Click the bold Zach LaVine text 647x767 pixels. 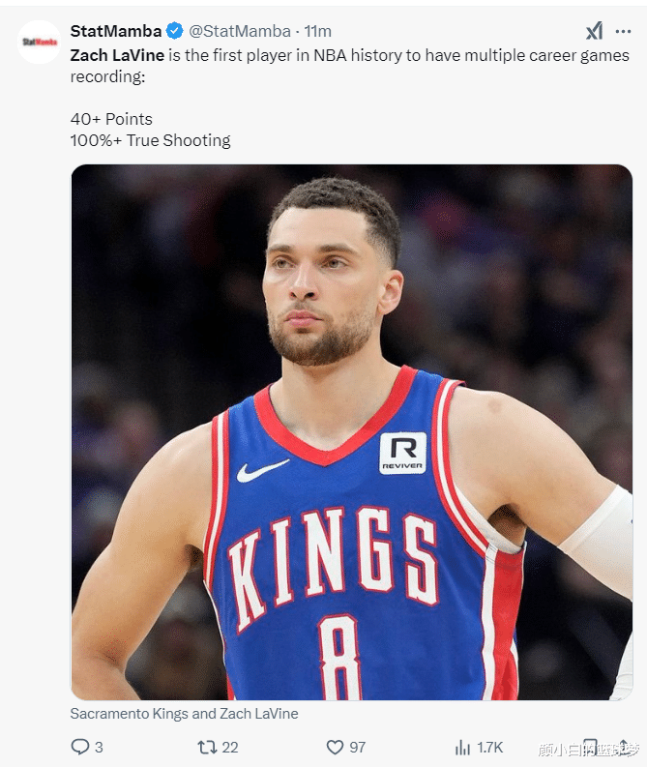point(117,55)
